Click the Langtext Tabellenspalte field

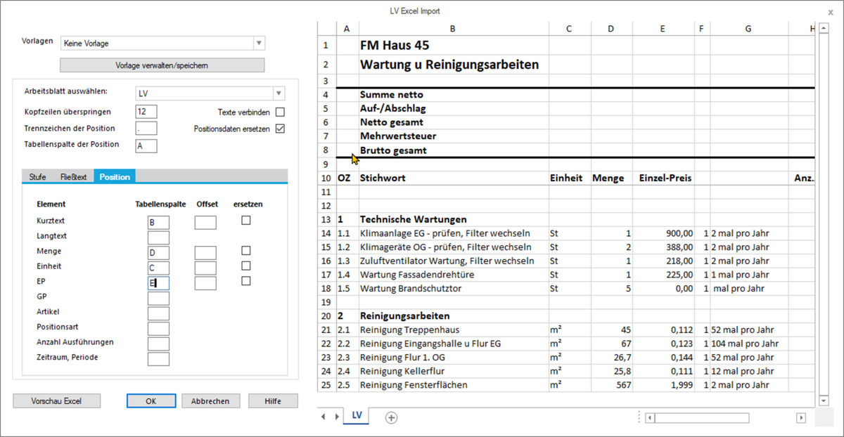(x=158, y=237)
